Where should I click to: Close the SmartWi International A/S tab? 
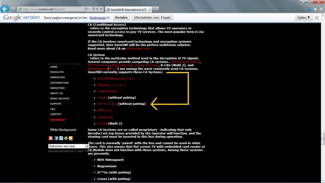[150, 10]
